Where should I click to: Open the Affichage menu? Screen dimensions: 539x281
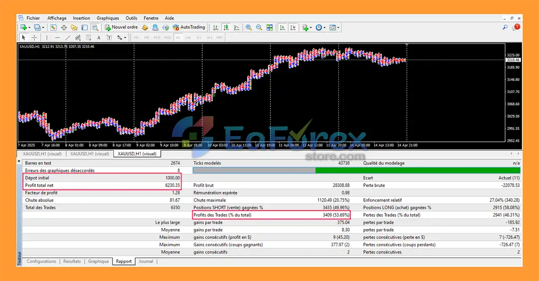[57, 18]
